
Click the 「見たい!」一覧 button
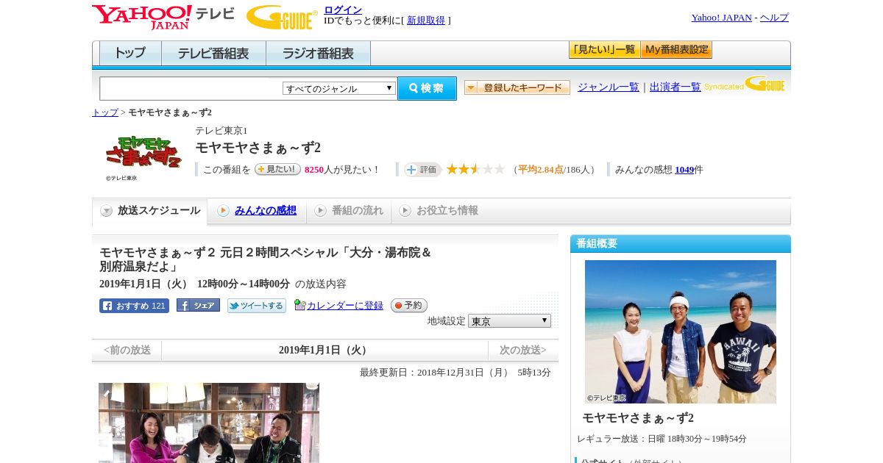(x=604, y=50)
